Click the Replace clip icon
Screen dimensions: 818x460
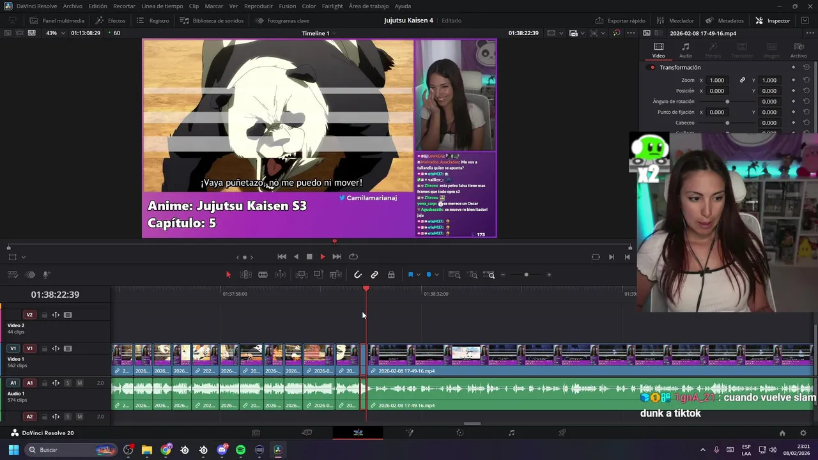336,275
